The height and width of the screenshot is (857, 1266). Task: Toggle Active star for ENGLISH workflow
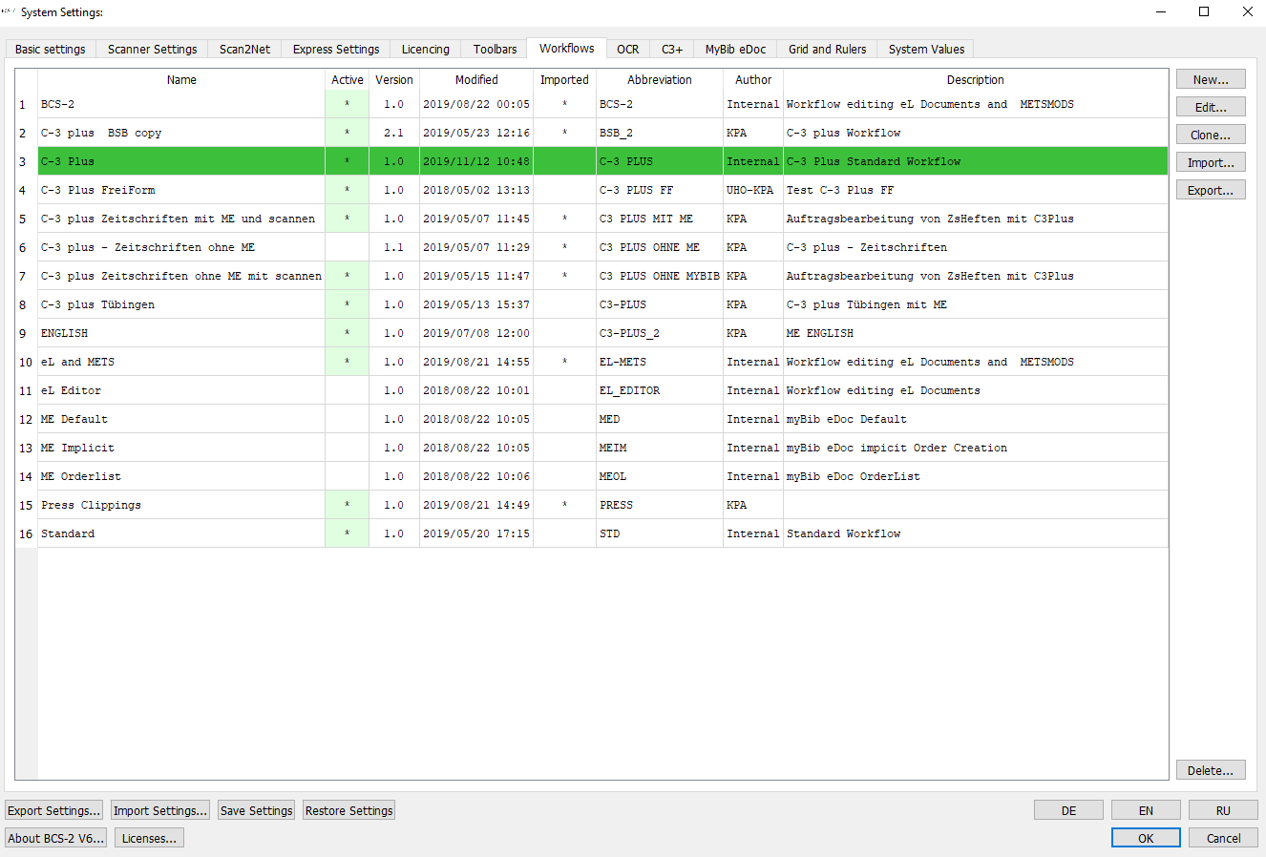coord(347,333)
